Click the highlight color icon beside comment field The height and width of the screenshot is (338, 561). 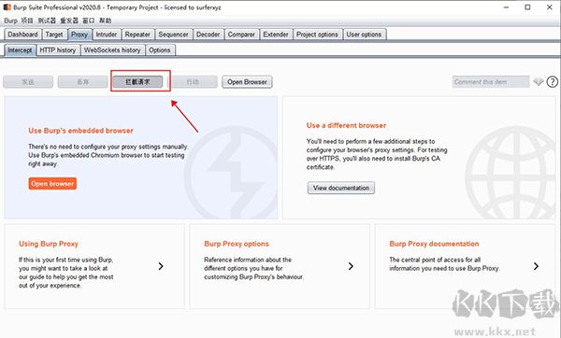tap(539, 82)
